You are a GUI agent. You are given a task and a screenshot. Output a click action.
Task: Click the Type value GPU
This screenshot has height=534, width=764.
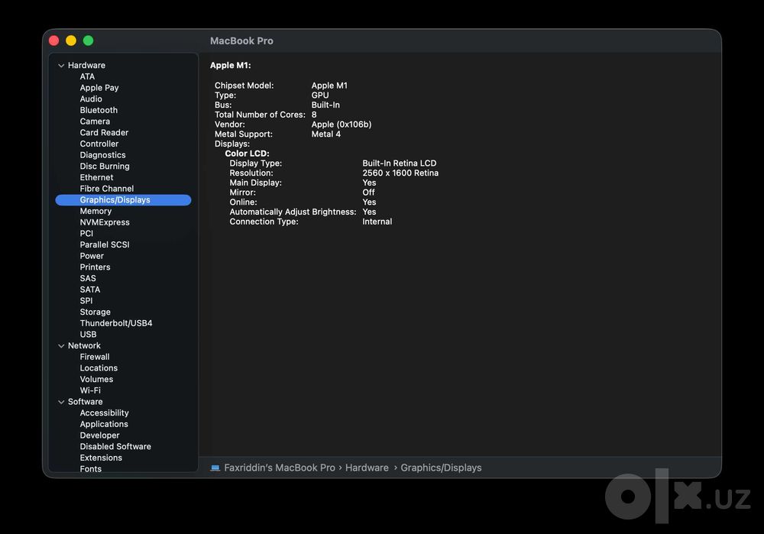(320, 95)
